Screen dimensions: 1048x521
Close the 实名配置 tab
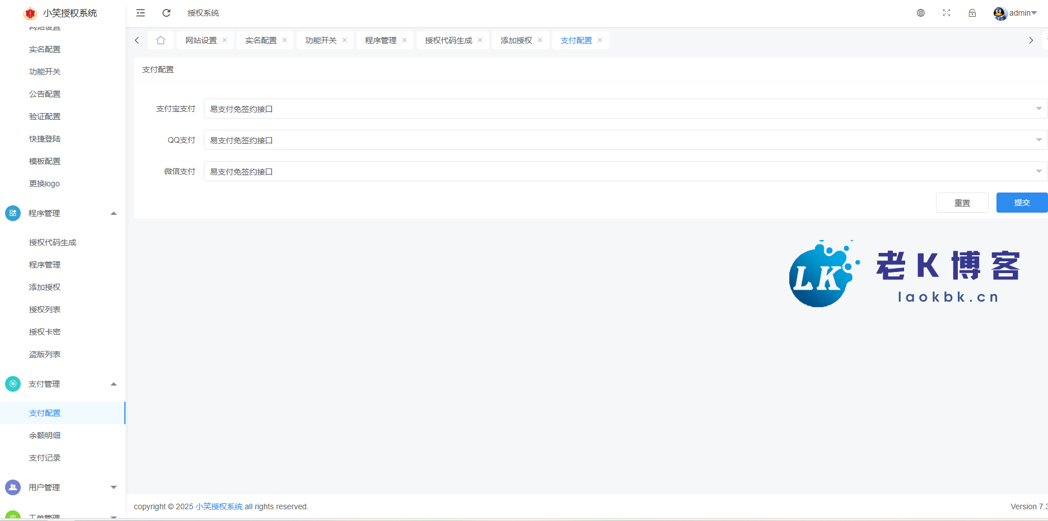(x=285, y=40)
